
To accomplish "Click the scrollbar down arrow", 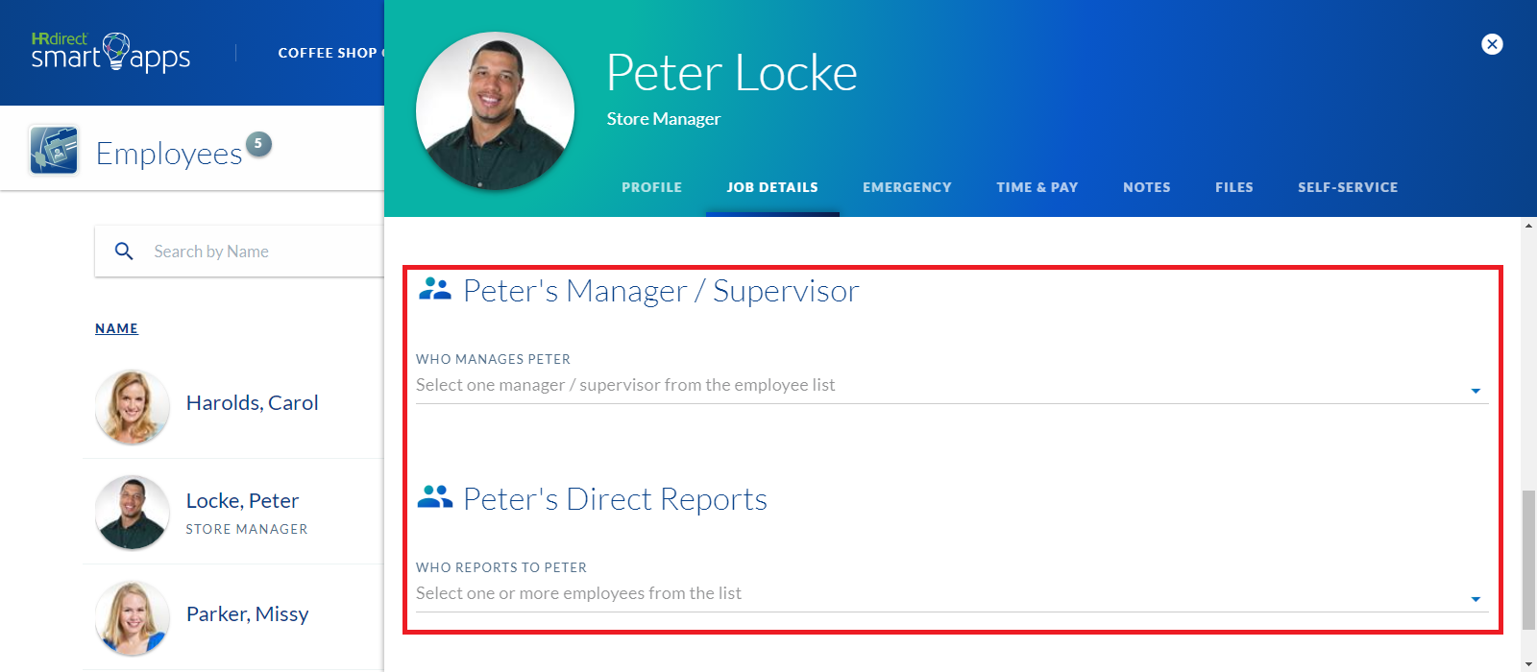I will click(x=1528, y=663).
